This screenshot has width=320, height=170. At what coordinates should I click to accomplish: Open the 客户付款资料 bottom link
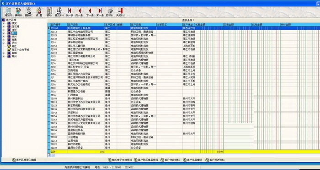[170, 160]
